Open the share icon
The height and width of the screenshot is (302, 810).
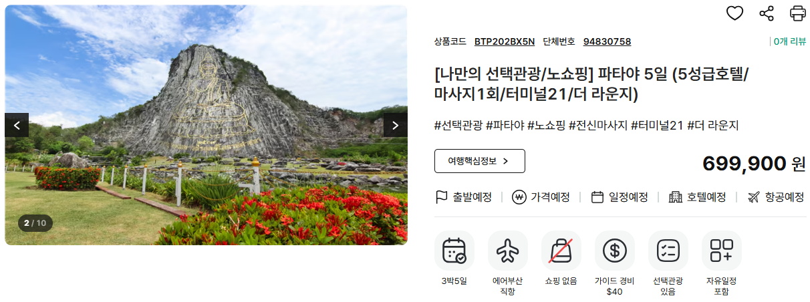point(767,13)
